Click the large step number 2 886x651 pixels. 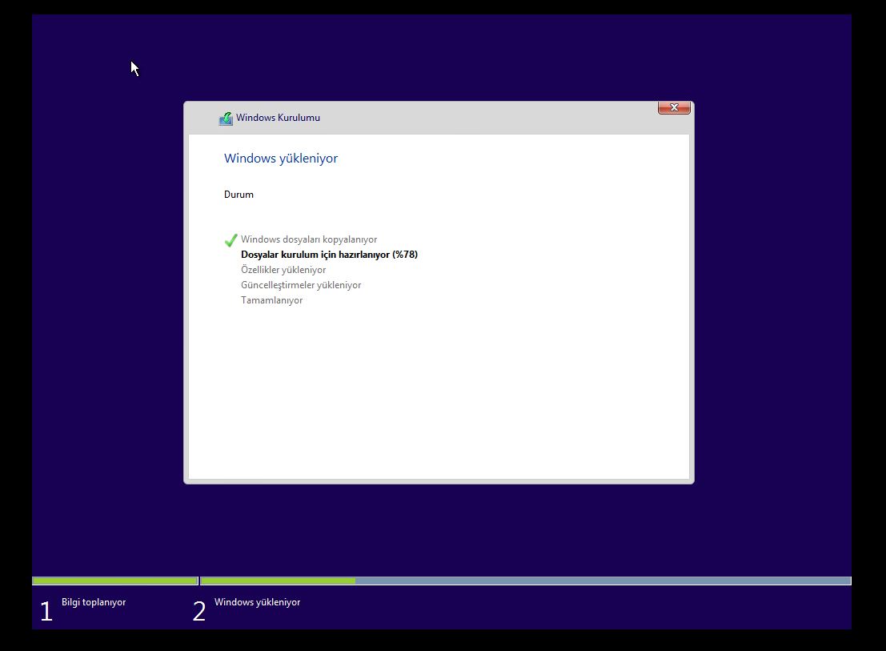(x=199, y=611)
